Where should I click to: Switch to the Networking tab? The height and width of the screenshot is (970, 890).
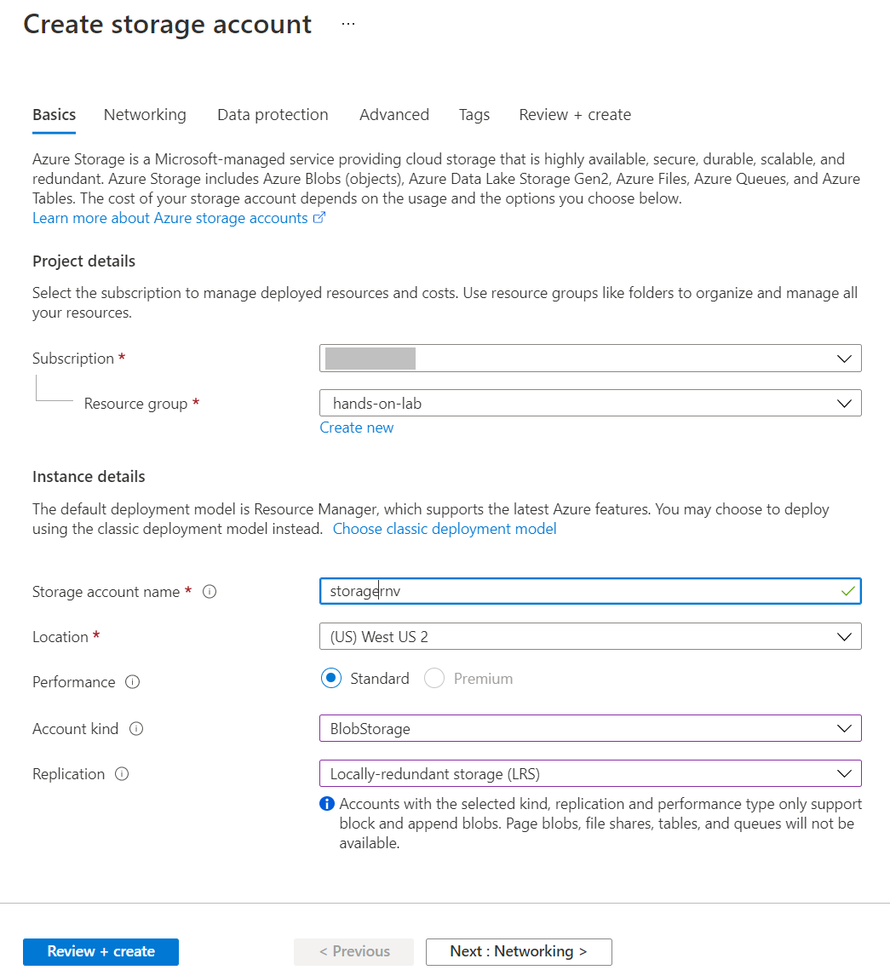coord(145,115)
